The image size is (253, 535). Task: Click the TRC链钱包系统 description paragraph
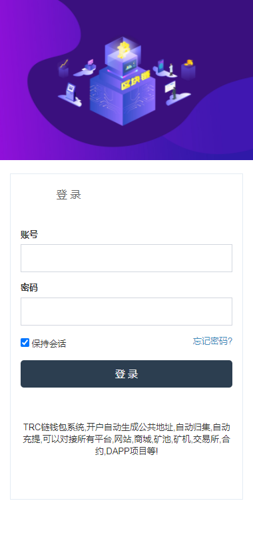pyautogui.click(x=126, y=439)
